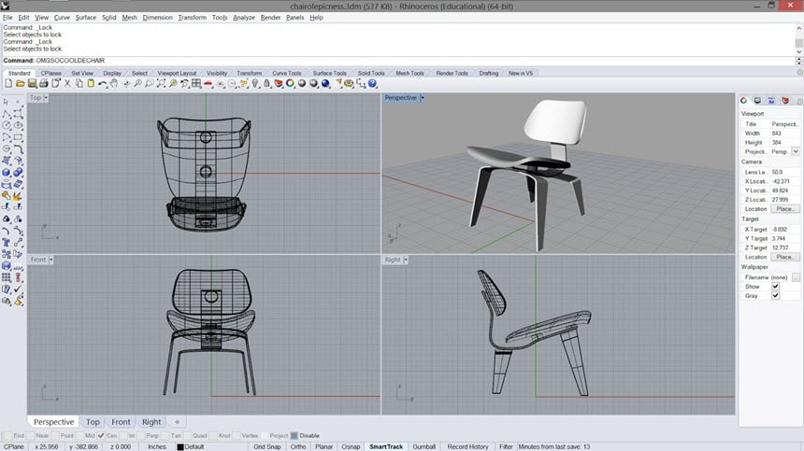This screenshot has height=451, width=804.
Task: Select the arrow pointer tool
Action: 7,102
